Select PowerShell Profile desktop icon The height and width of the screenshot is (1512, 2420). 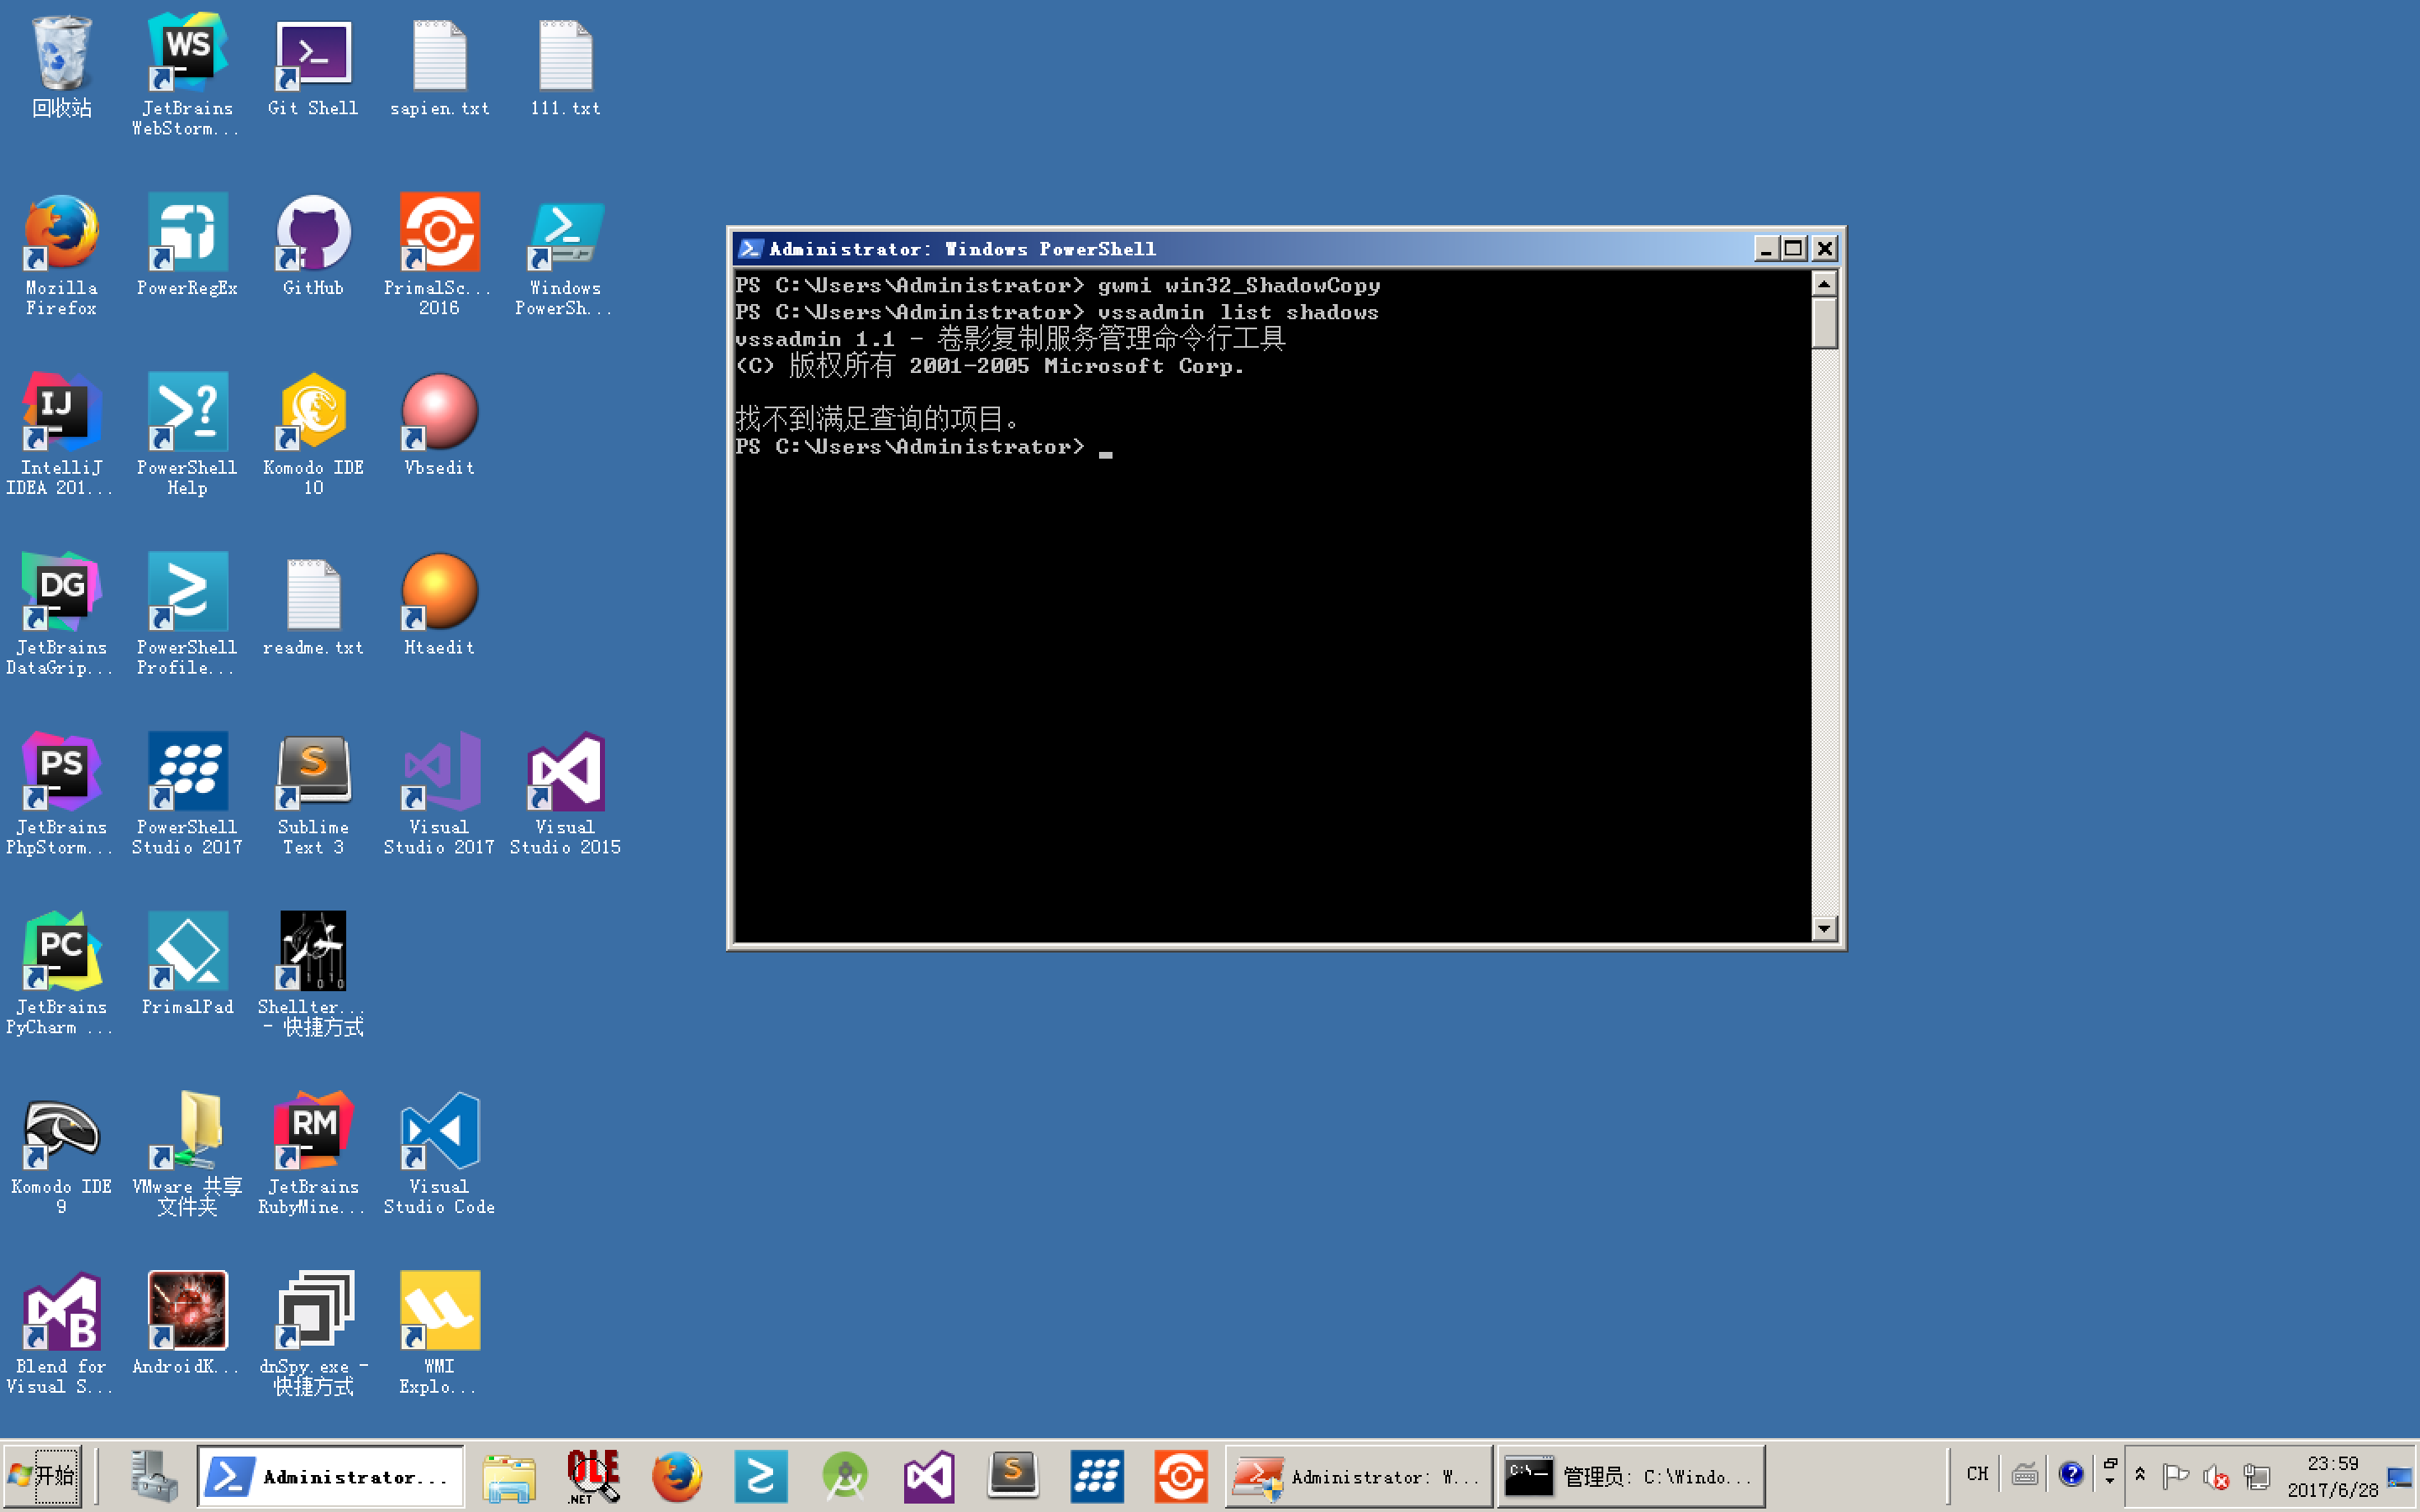click(x=187, y=614)
